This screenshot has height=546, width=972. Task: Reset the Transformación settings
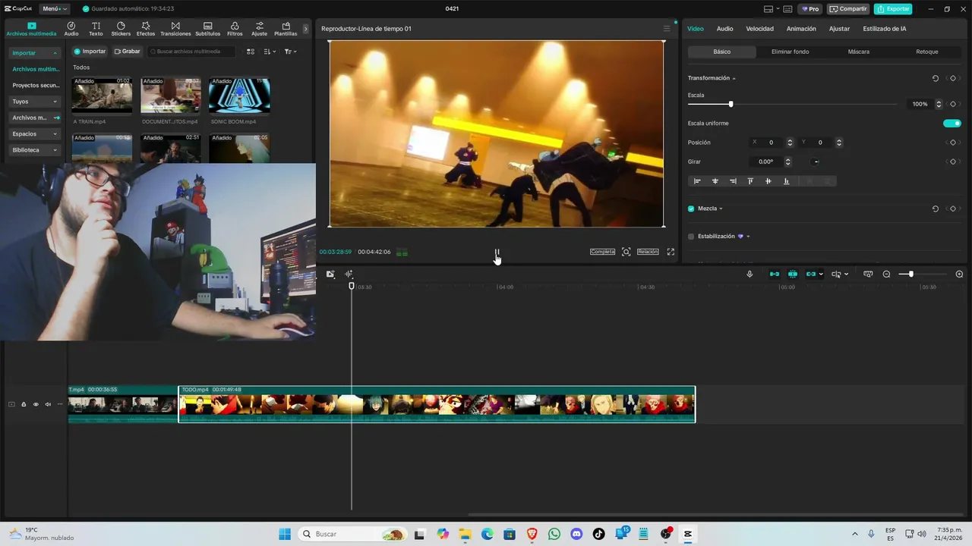(936, 78)
